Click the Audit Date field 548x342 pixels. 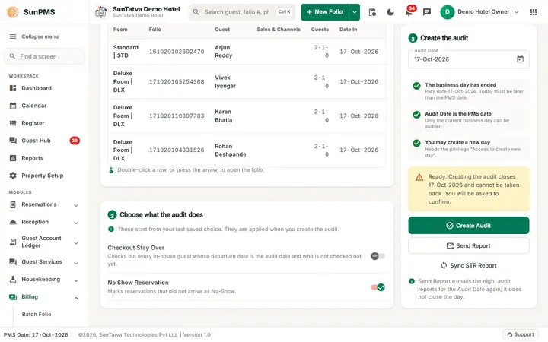(x=468, y=59)
